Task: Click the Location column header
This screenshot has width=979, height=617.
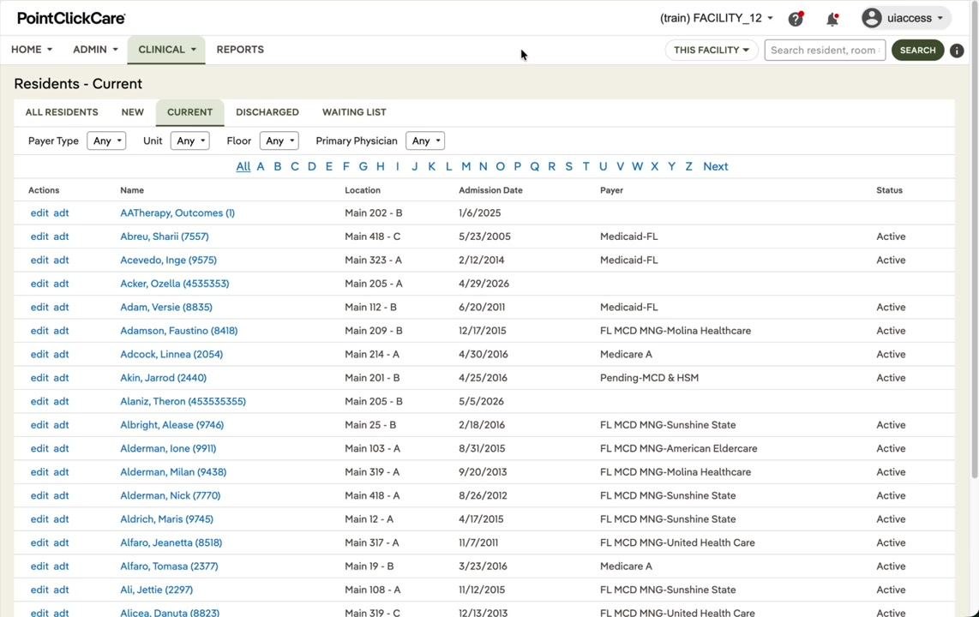Action: pos(362,190)
